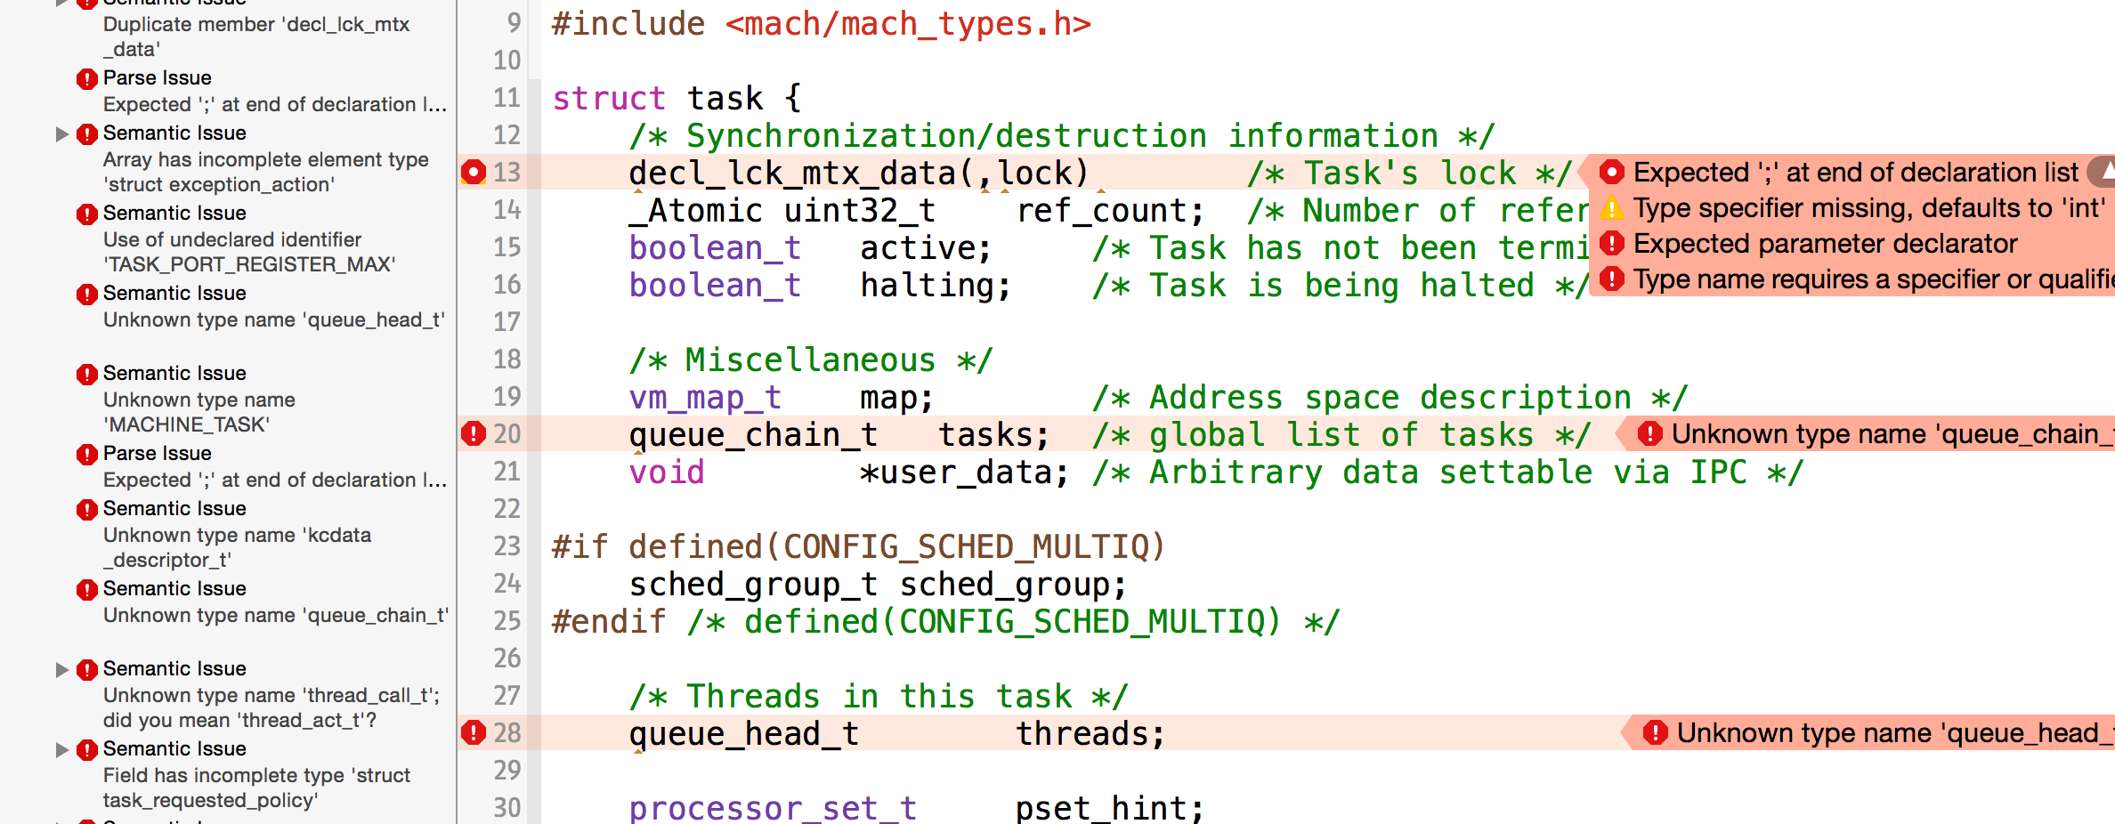Click '#if defined(CONFIG_SCHED_MULTIQ)' on line 23
The height and width of the screenshot is (824, 2115).
(x=859, y=546)
